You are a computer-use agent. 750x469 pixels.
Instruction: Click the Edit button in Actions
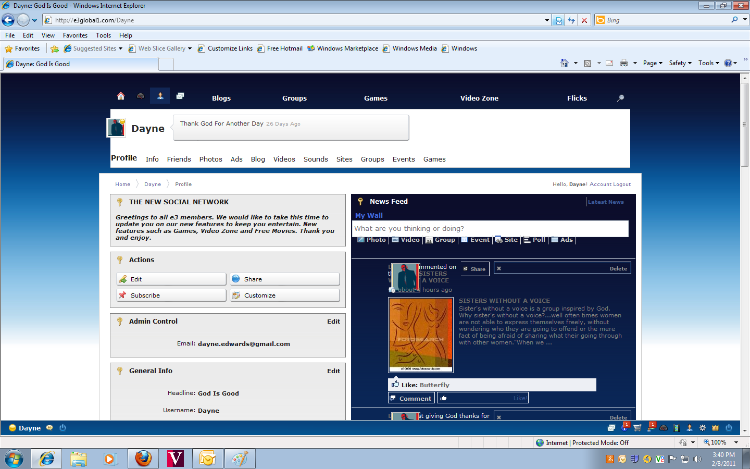coord(171,279)
